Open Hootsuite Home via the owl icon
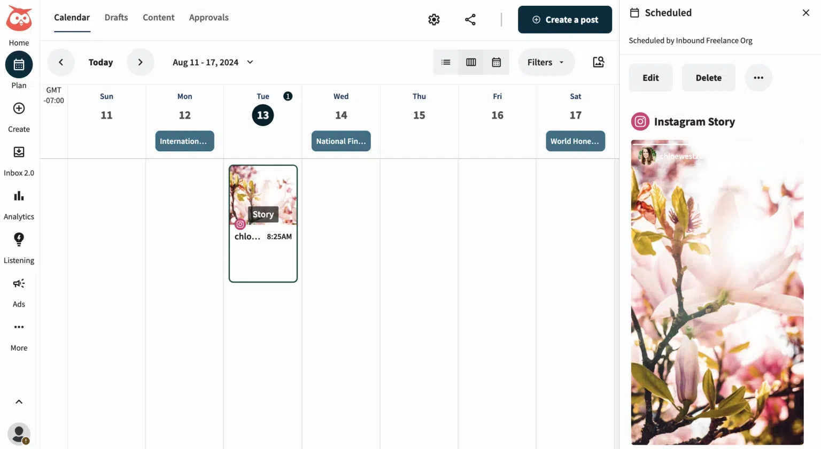 [19, 19]
